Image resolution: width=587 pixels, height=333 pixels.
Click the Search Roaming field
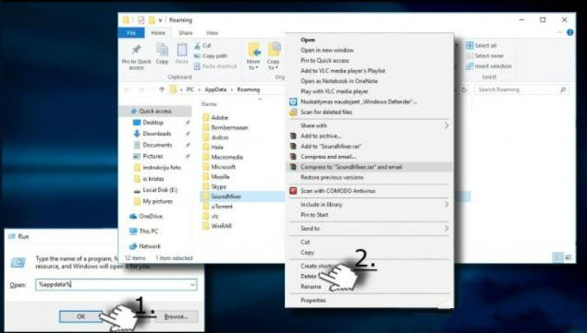click(x=521, y=89)
